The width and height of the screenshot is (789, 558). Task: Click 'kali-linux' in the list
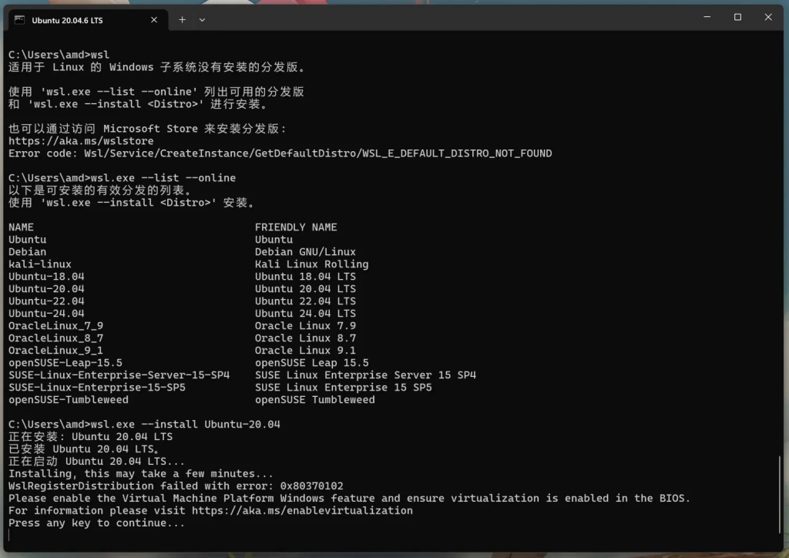(40, 264)
